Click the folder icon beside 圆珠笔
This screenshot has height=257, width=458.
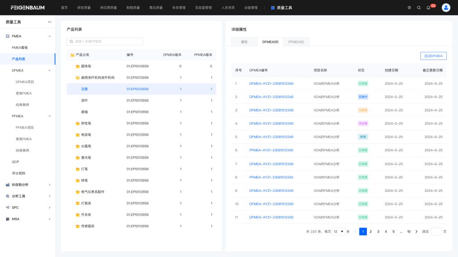pos(78,66)
